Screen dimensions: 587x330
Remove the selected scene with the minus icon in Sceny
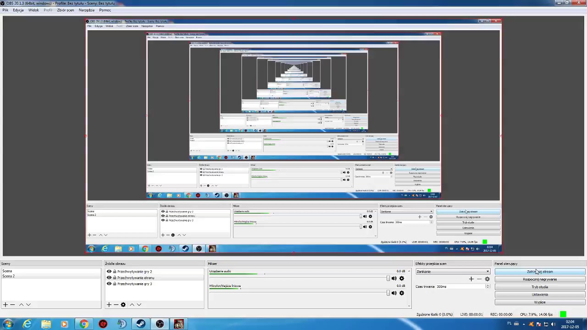[13, 304]
